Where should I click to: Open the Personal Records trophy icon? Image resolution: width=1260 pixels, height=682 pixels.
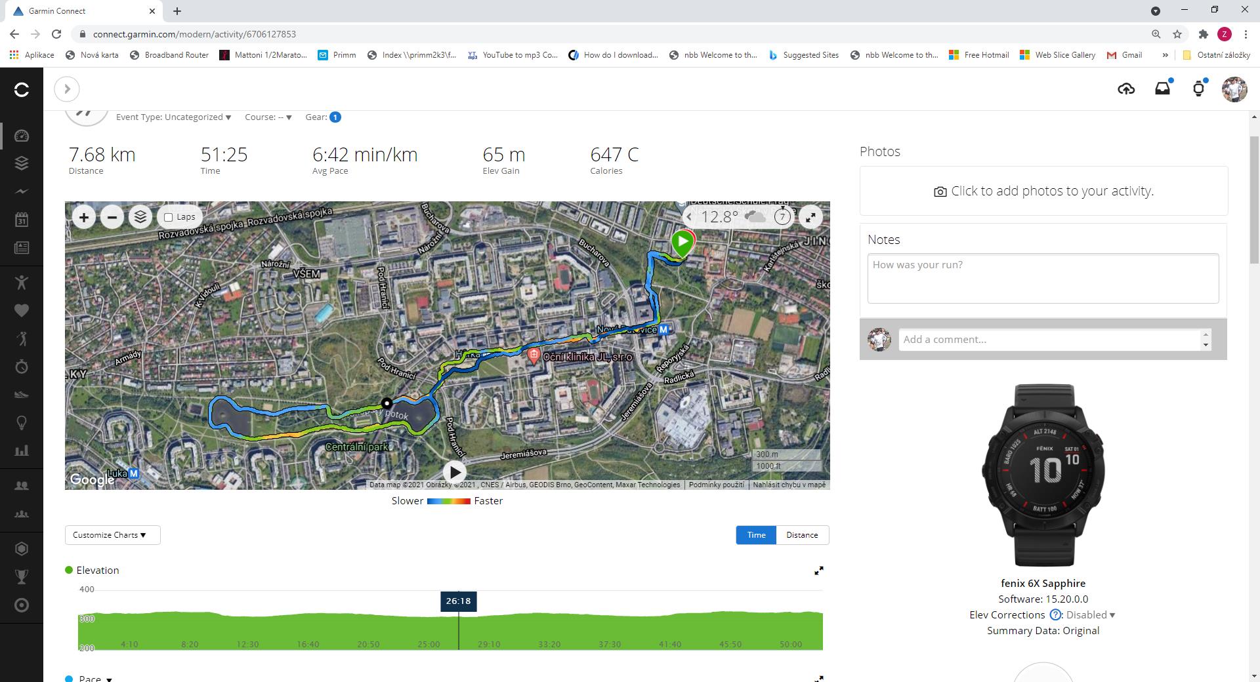[22, 577]
